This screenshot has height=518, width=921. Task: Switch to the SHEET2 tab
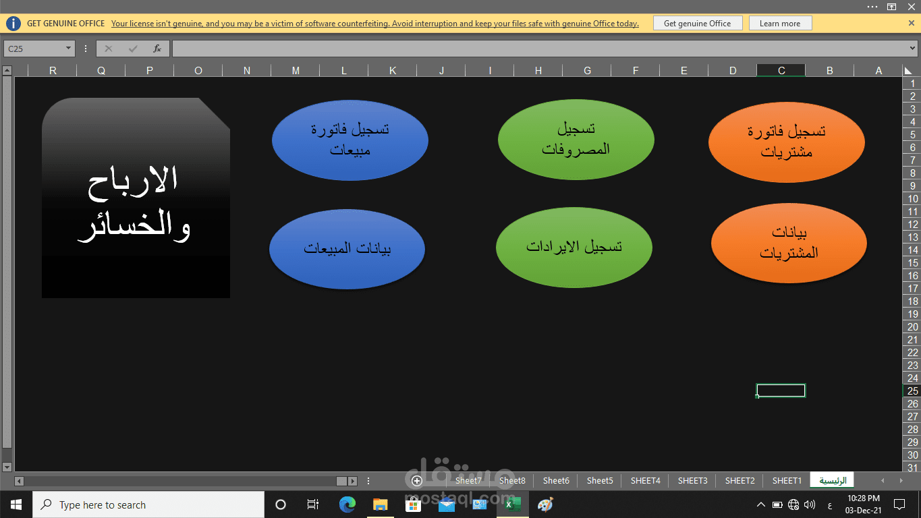740,481
